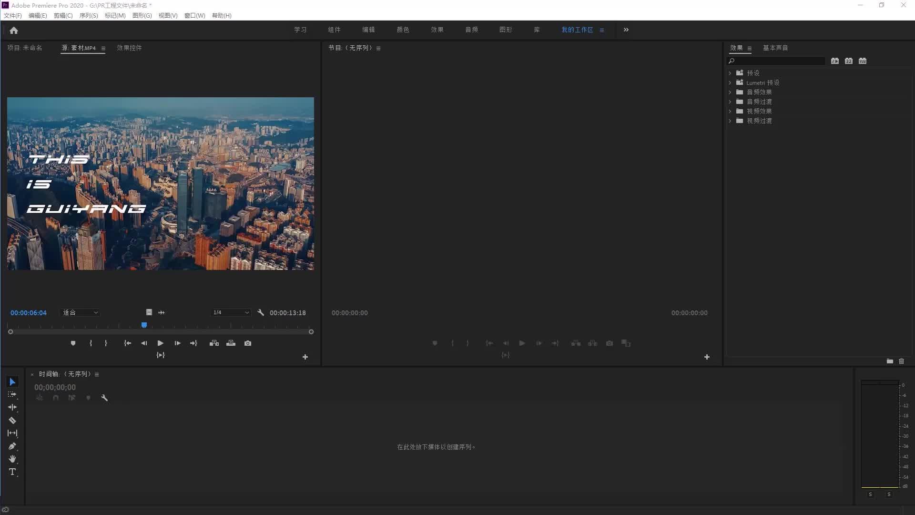Toggle Drag Audio Only waveform icon
Viewport: 915px width, 515px height.
162,313
